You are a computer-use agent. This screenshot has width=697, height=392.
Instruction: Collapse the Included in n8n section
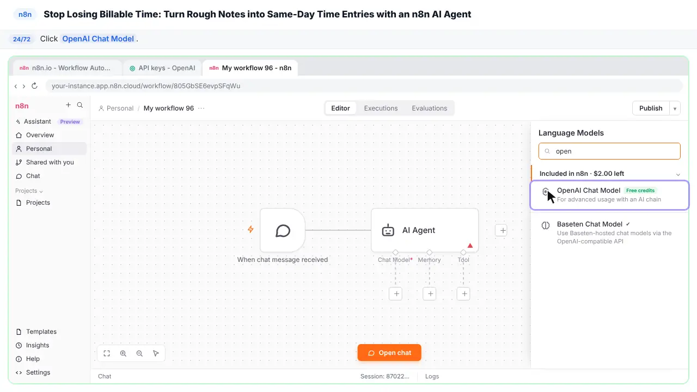coord(678,174)
